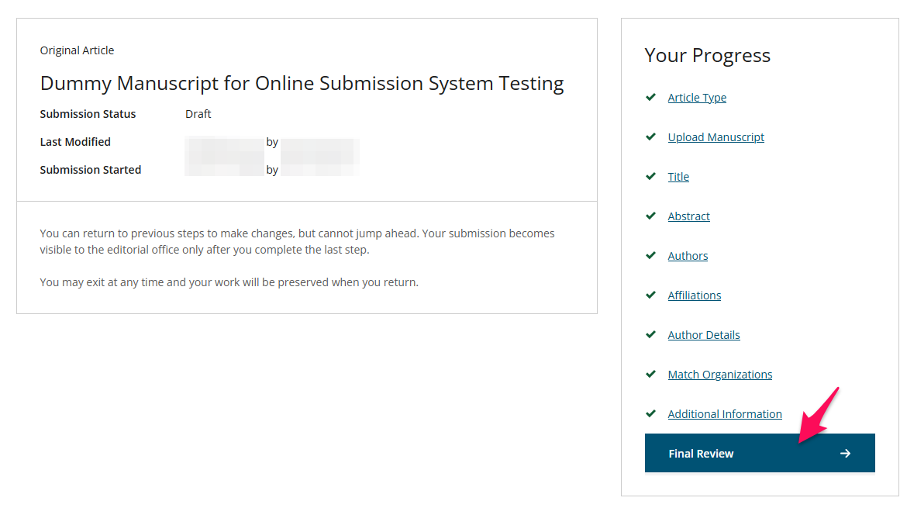The width and height of the screenshot is (907, 508).
Task: Open the Title step link
Action: (x=678, y=177)
